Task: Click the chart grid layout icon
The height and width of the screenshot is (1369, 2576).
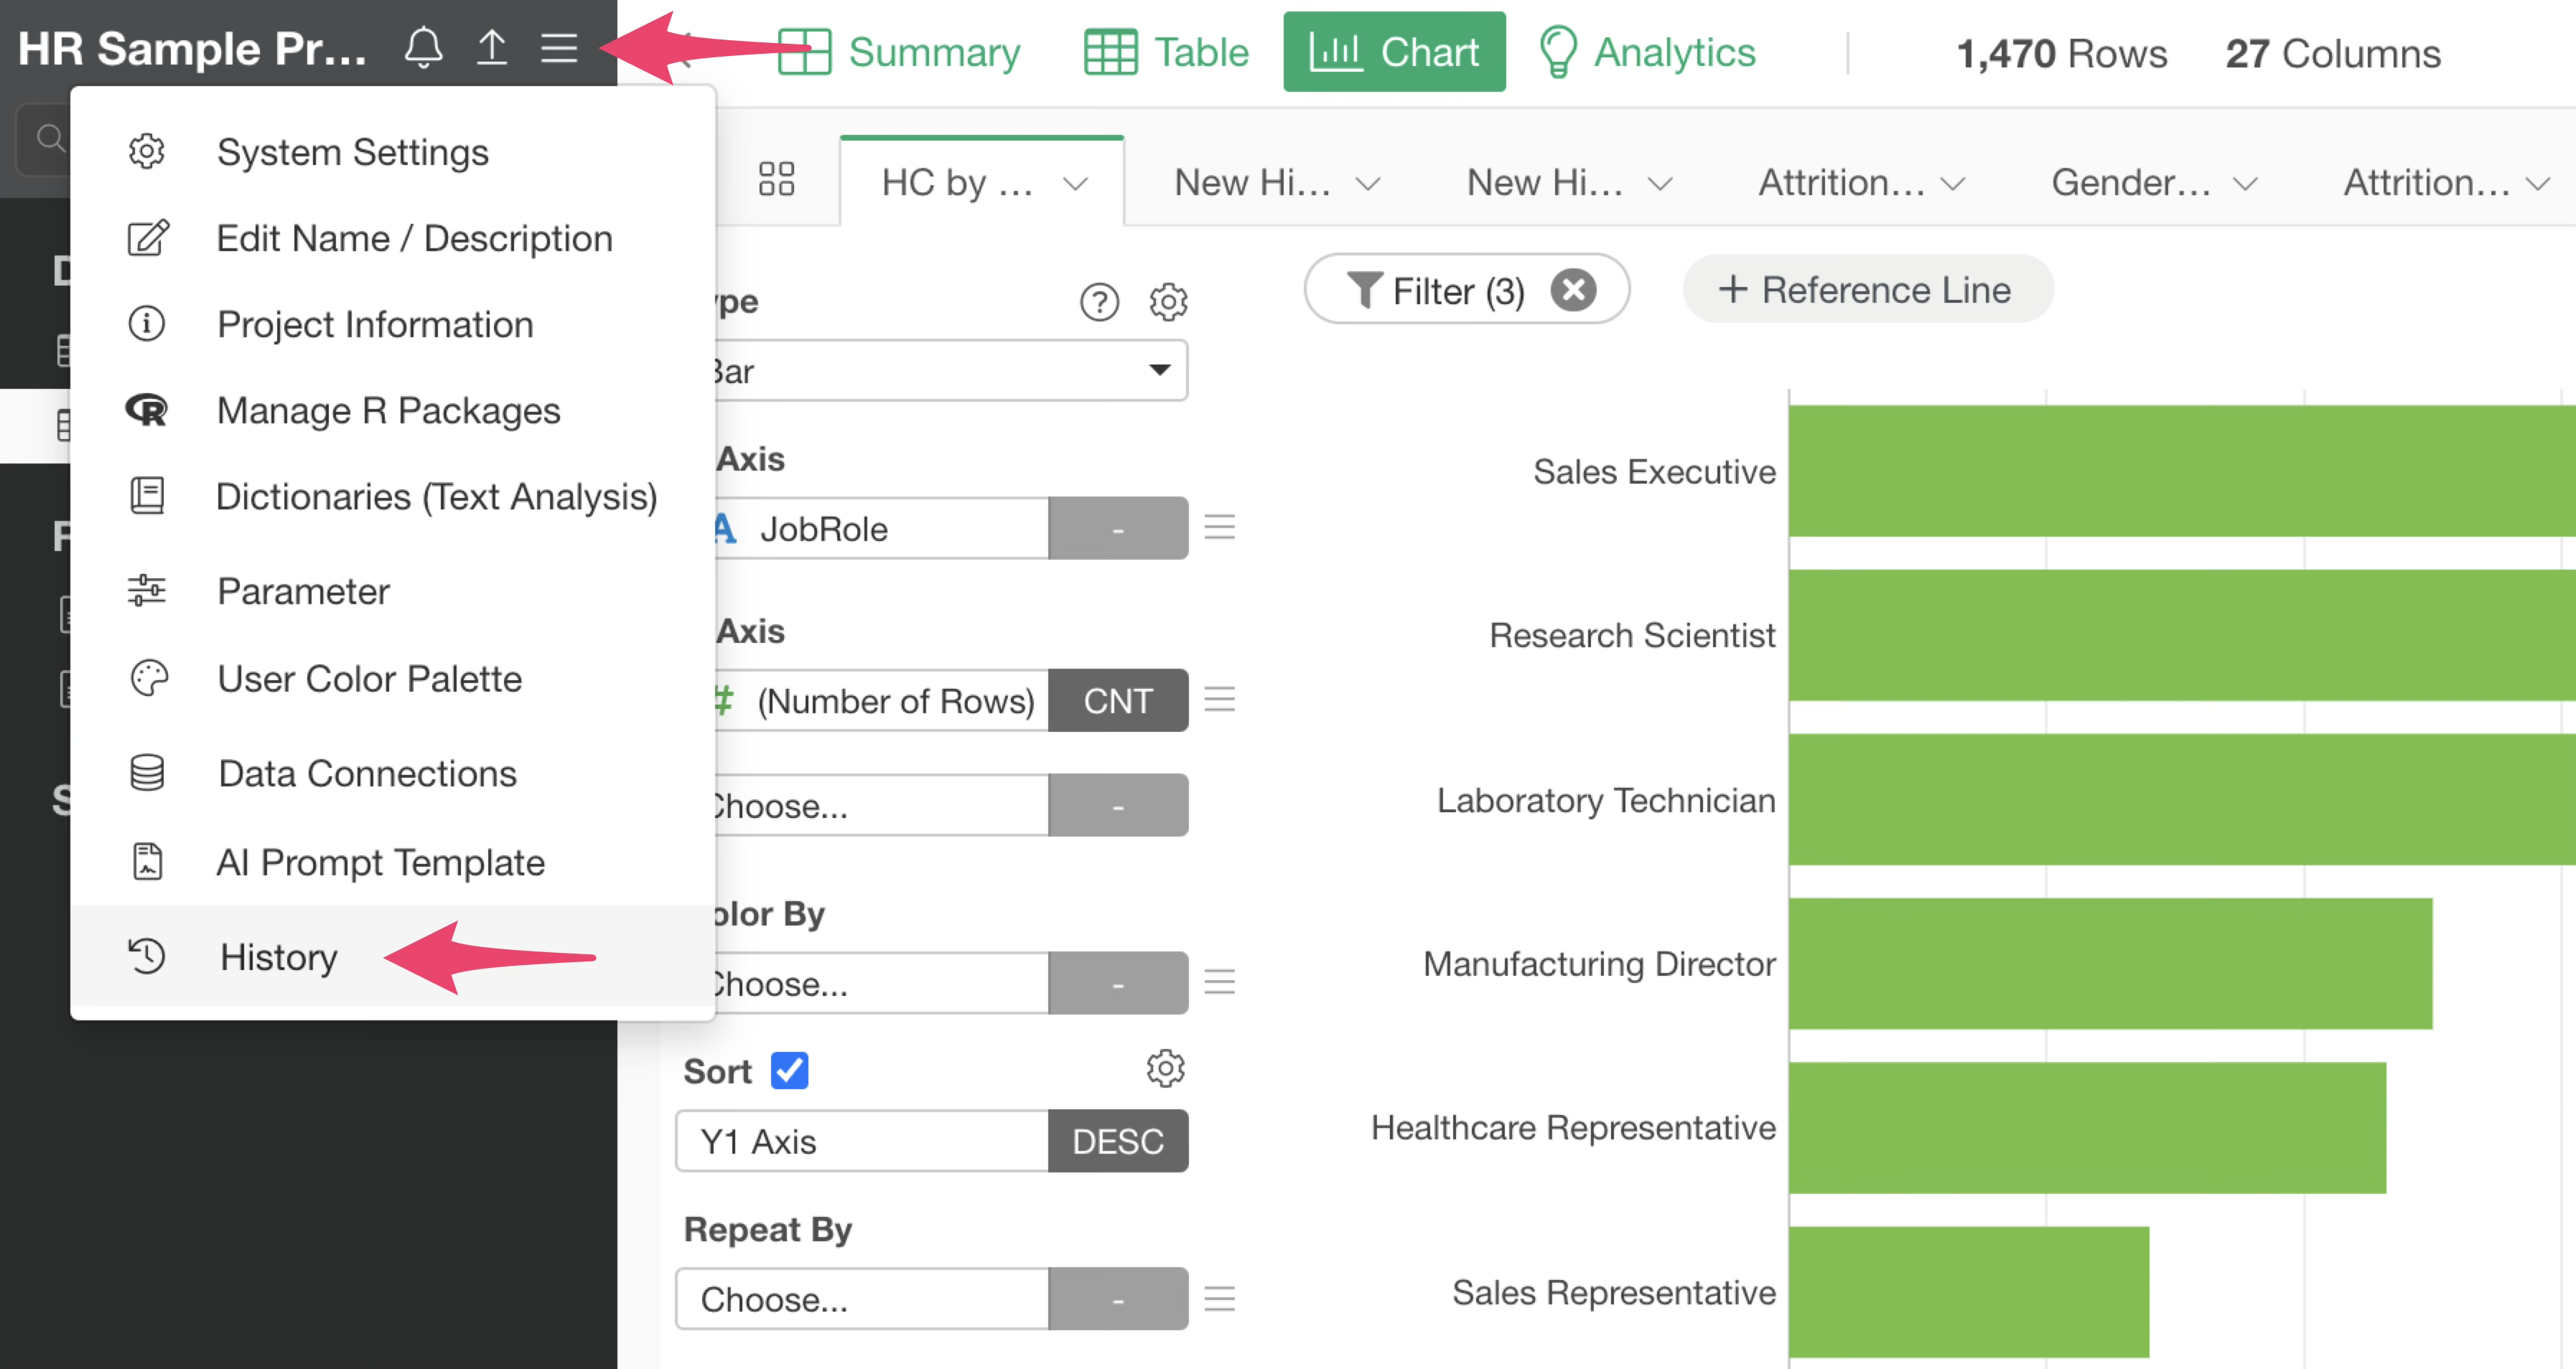Action: (x=776, y=180)
